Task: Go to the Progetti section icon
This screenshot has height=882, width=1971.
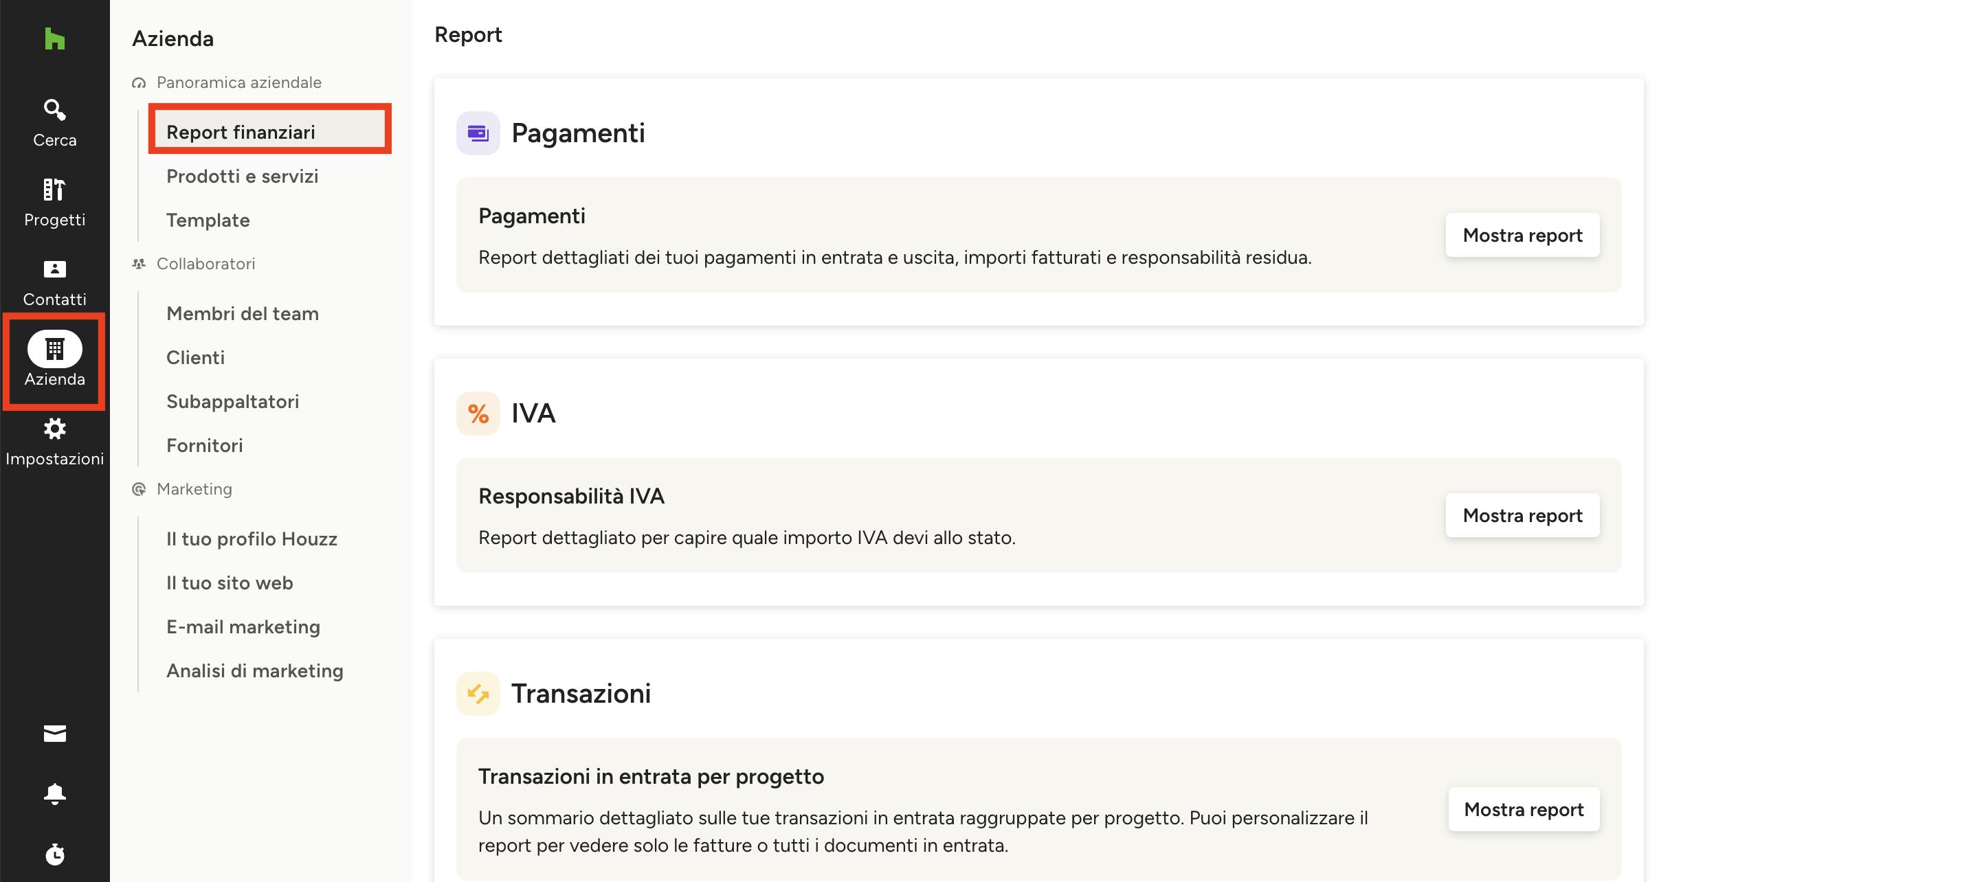Action: [54, 189]
